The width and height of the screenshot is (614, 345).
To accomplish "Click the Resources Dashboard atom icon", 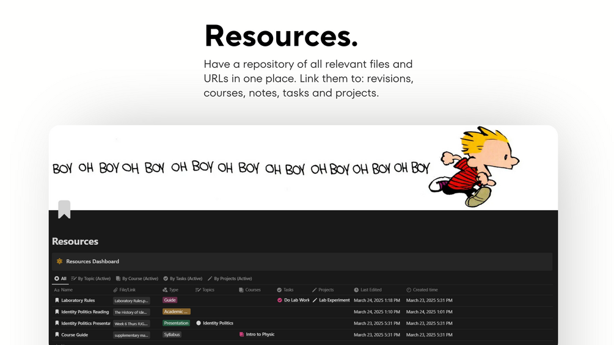I will pyautogui.click(x=59, y=261).
